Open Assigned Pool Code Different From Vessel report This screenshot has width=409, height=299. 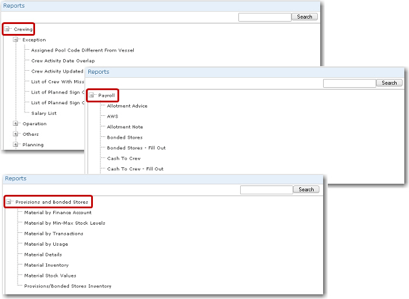click(x=82, y=50)
